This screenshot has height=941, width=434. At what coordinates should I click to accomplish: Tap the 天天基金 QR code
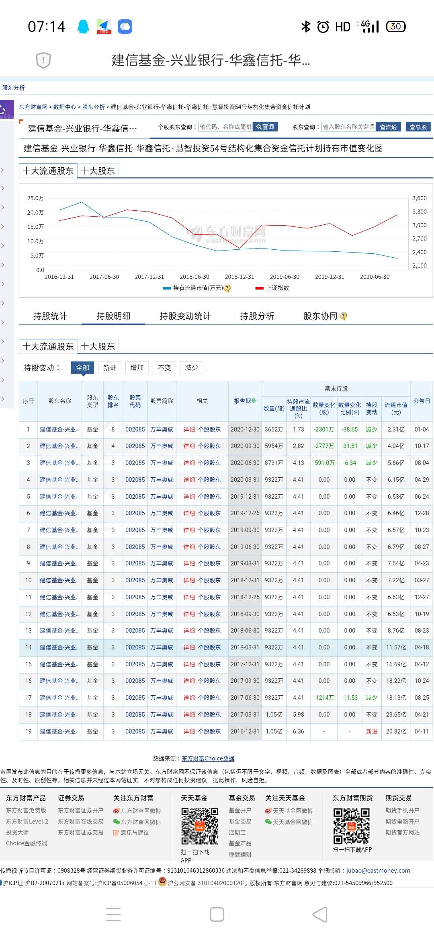[200, 826]
